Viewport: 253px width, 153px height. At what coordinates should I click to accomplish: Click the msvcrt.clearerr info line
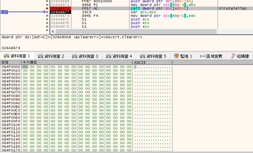72,37
